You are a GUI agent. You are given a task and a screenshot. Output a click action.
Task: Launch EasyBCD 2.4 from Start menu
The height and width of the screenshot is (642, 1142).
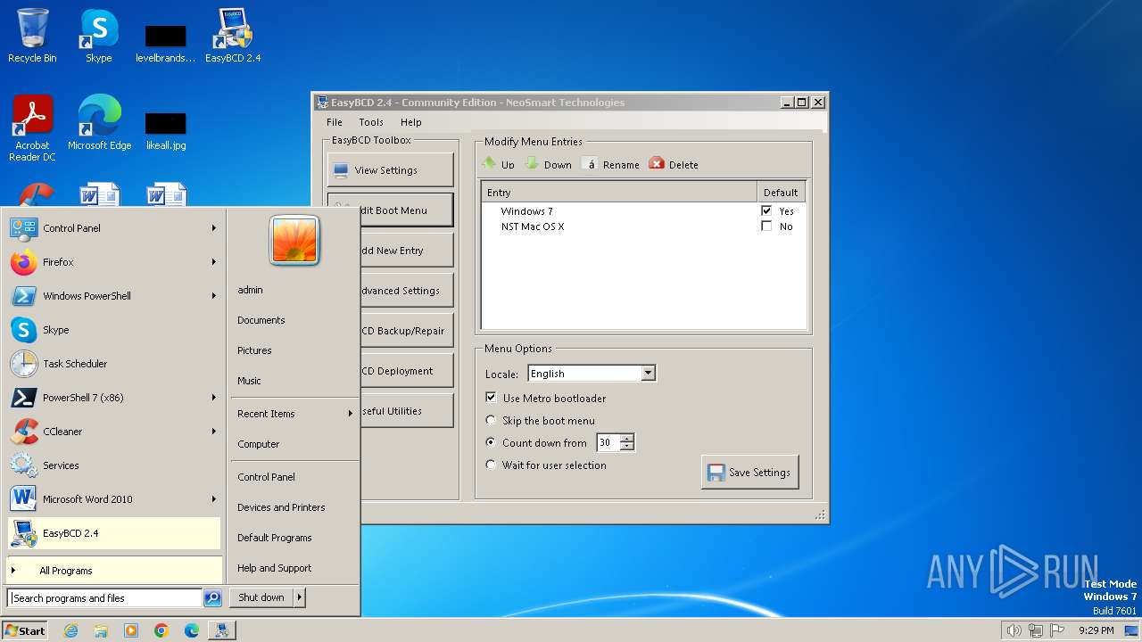coord(113,533)
